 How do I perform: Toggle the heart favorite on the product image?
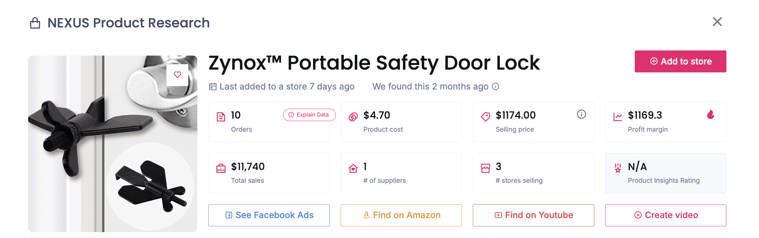click(x=177, y=74)
